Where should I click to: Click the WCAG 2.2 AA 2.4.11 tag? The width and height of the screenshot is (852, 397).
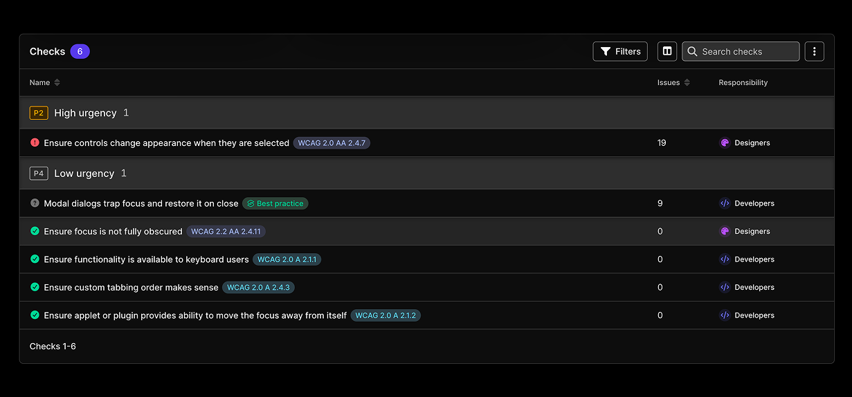pyautogui.click(x=226, y=232)
